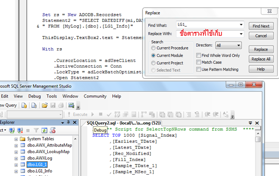279x176 pixels.
Task: Open the Replace With dropdown arrow
Action: pyautogui.click(x=241, y=34)
